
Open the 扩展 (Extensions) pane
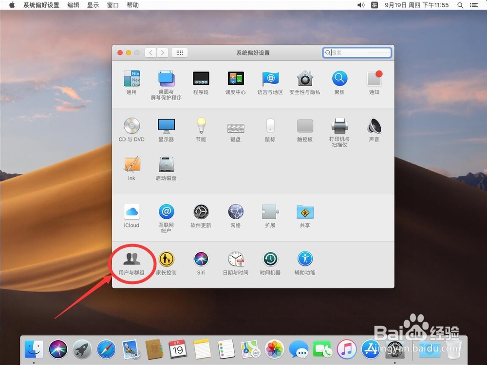pyautogui.click(x=270, y=216)
